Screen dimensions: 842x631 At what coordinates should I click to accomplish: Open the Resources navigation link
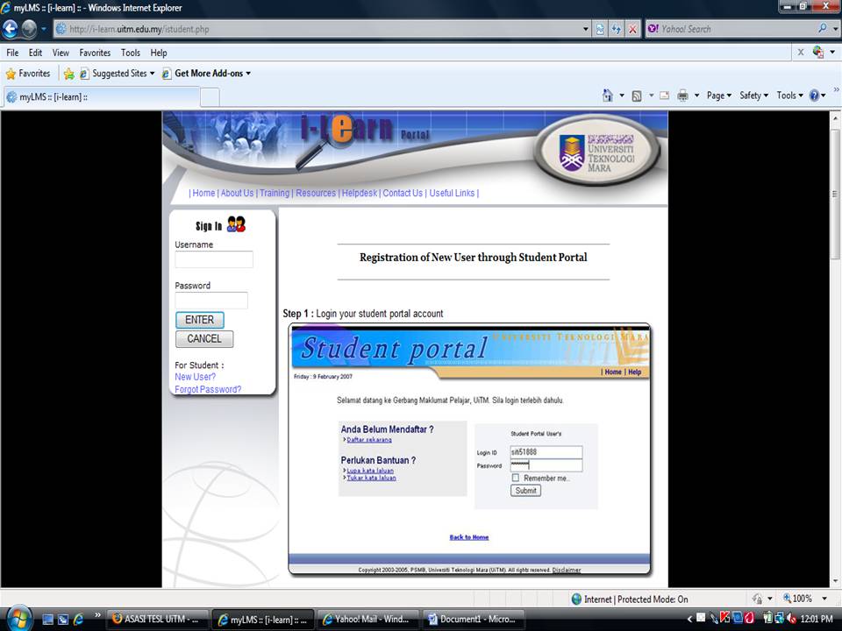(x=315, y=193)
